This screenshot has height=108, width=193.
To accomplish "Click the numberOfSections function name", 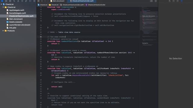I will click(x=69, y=41).
